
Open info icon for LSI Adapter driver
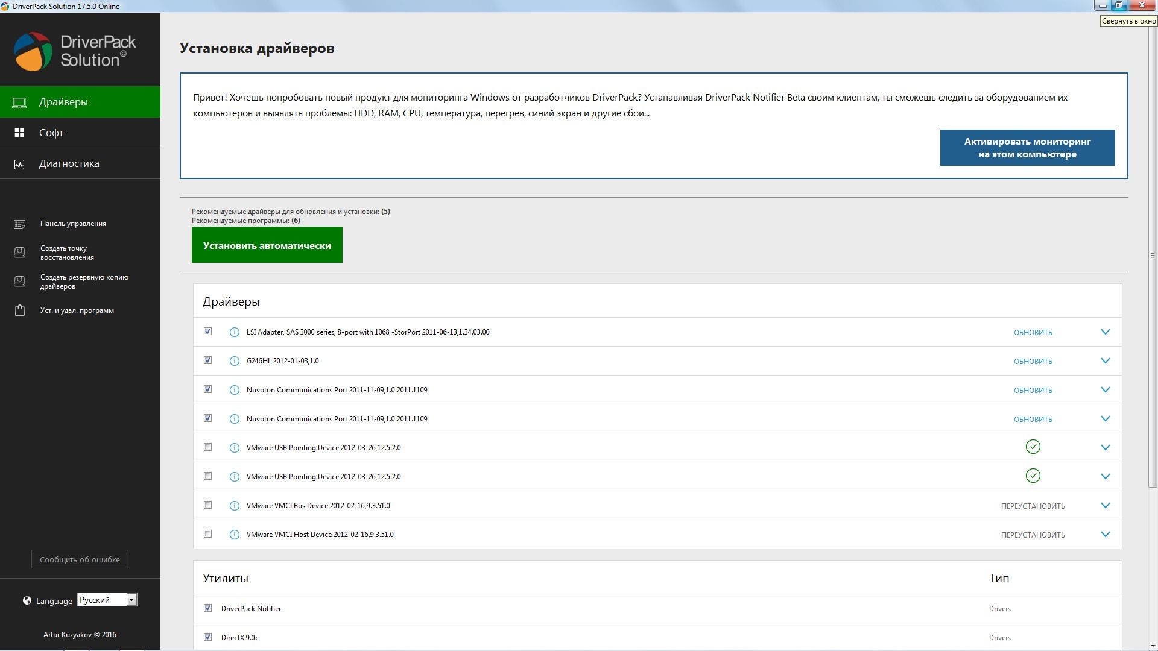click(235, 332)
